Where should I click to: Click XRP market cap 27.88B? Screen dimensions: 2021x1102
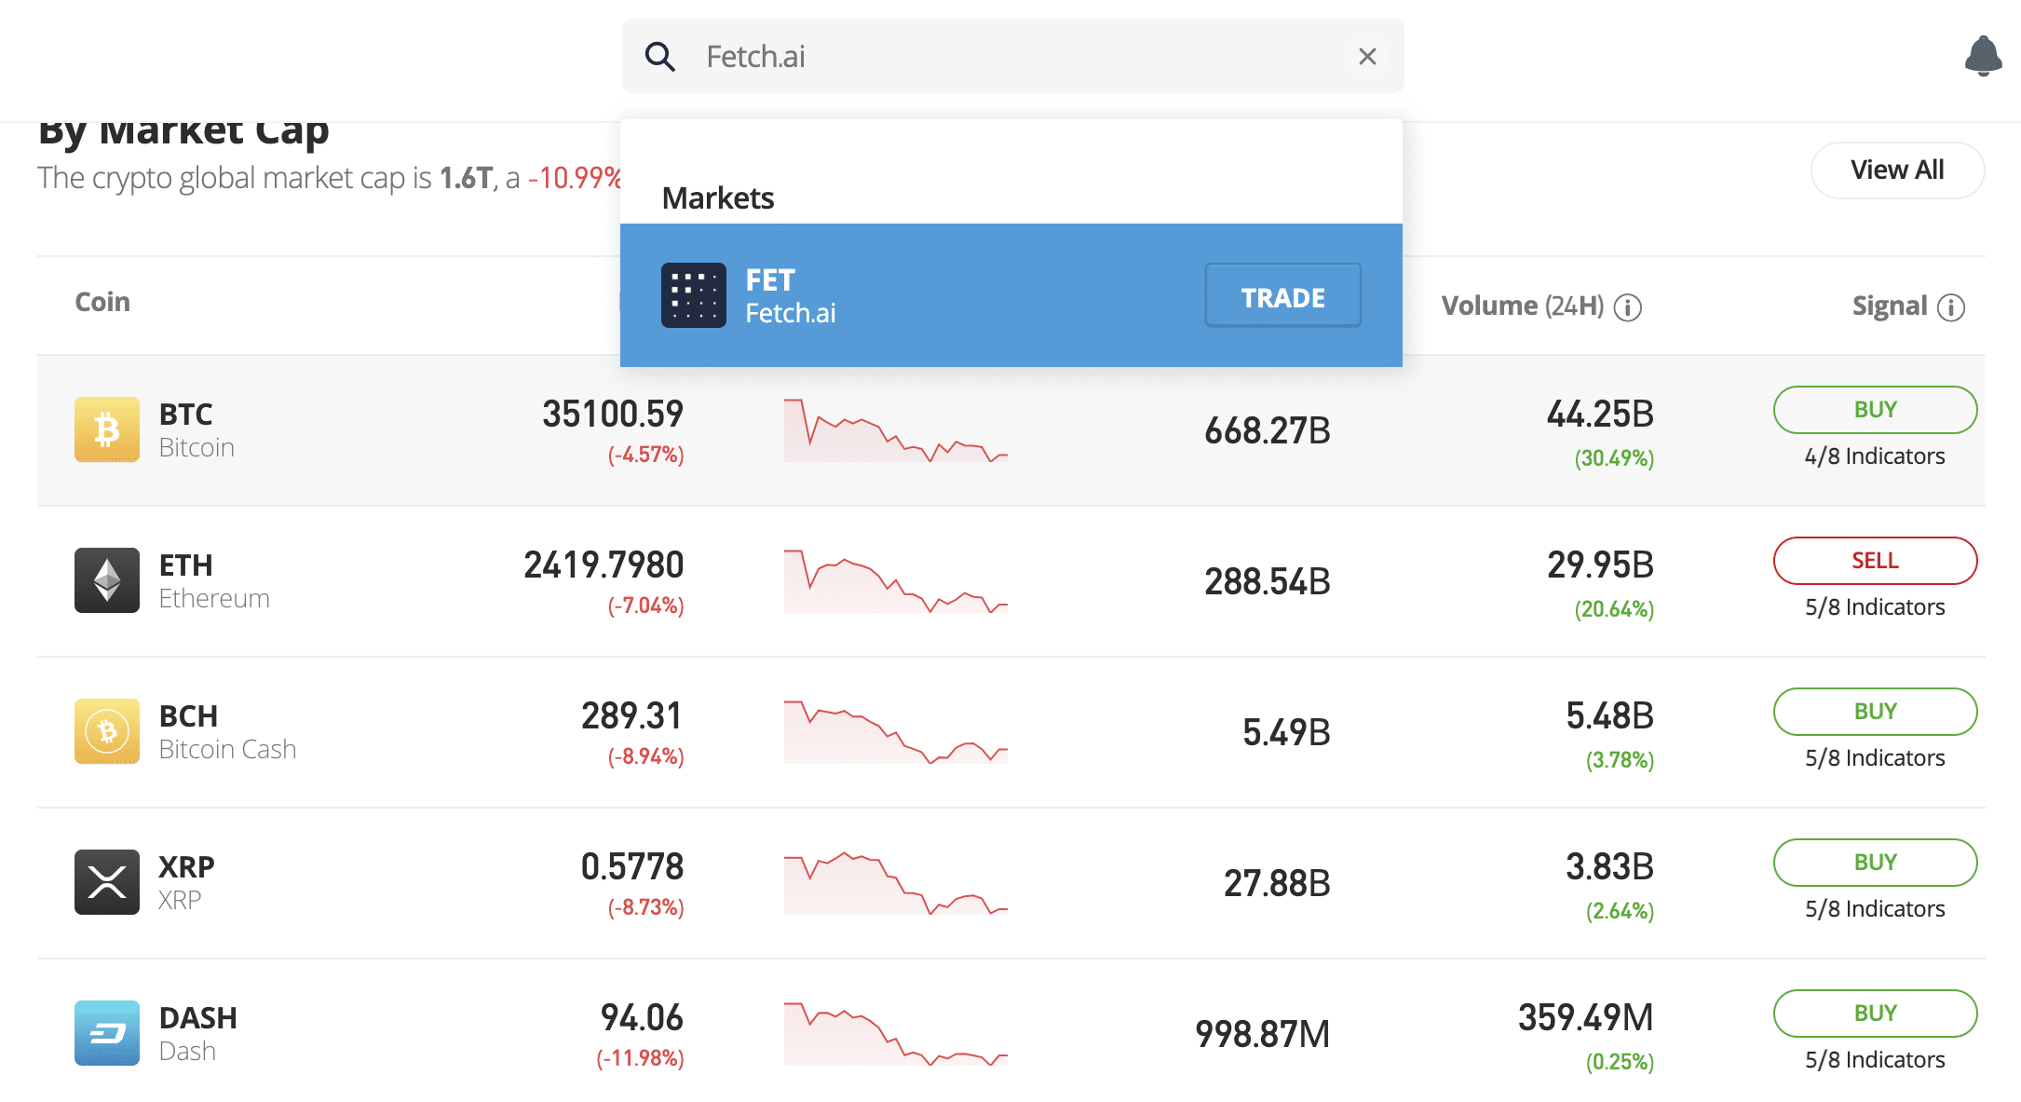(x=1277, y=884)
